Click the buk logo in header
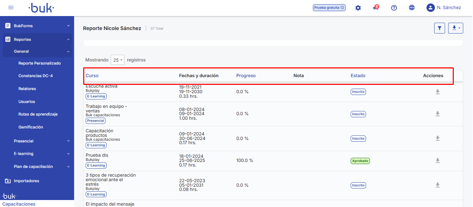473x207 pixels. click(x=41, y=8)
